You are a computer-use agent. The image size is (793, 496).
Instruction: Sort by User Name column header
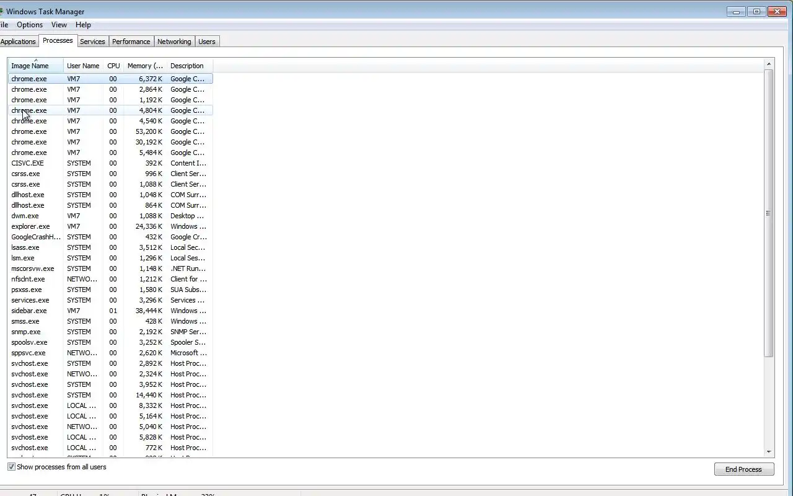[83, 66]
